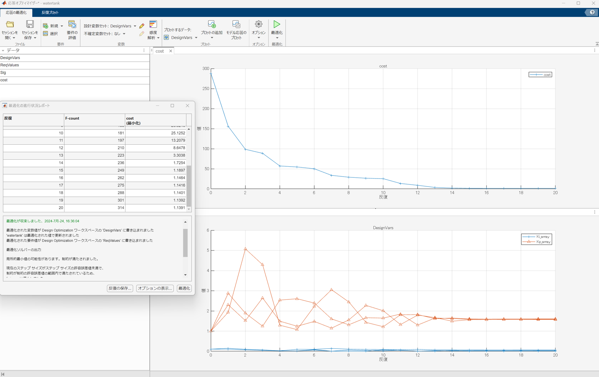Click the cost legend entry
Viewport: 599px width, 377px height.
[540, 74]
